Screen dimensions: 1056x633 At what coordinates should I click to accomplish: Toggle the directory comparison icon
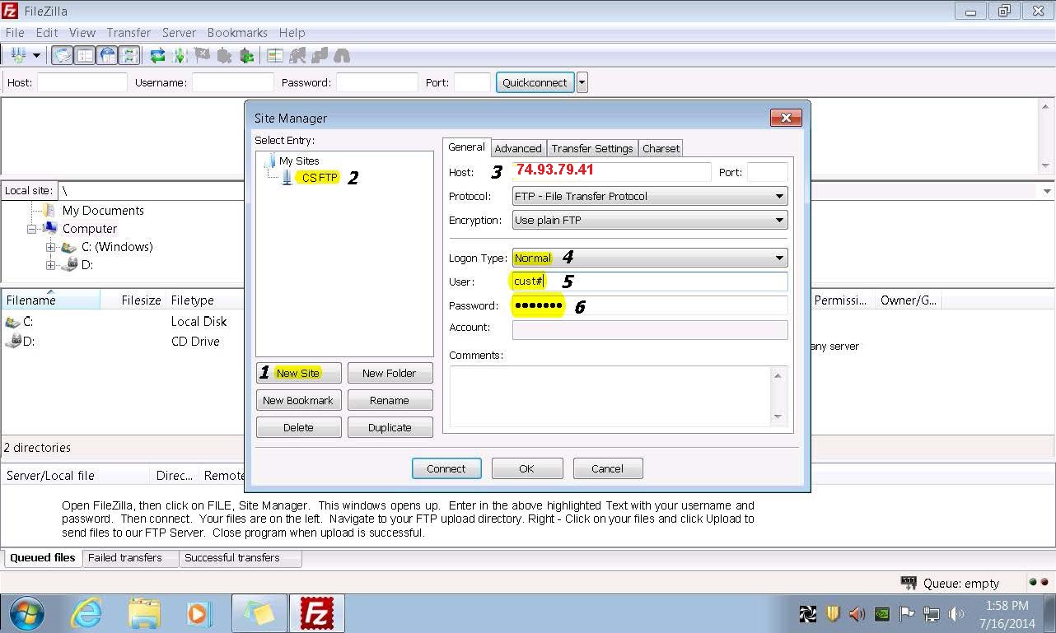(297, 55)
